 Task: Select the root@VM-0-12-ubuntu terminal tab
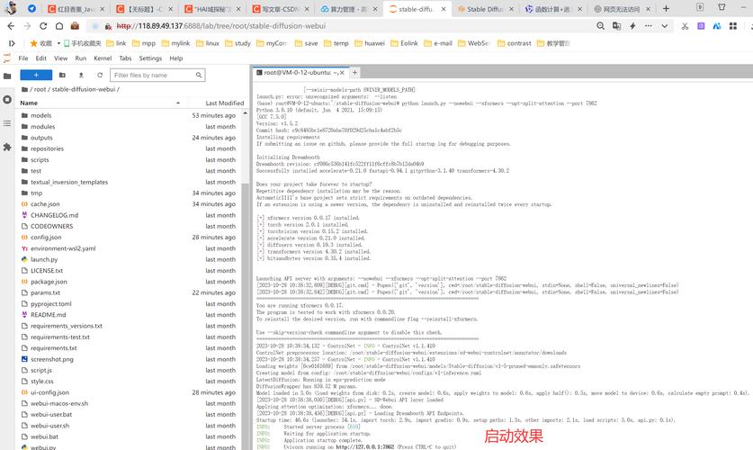[300, 73]
